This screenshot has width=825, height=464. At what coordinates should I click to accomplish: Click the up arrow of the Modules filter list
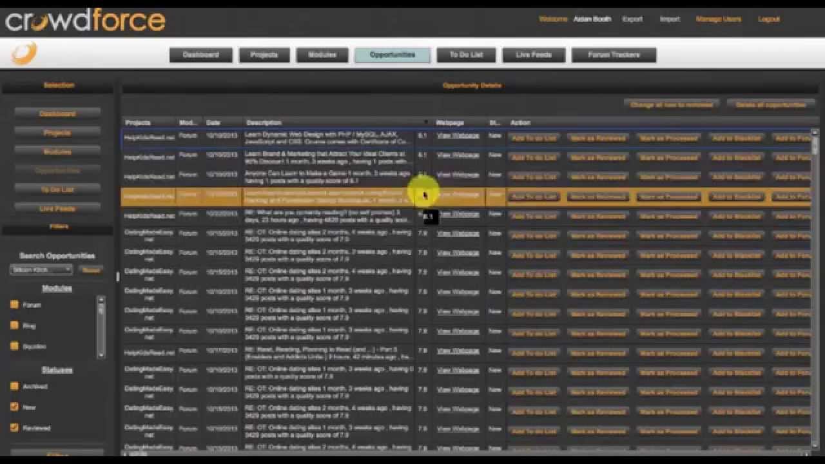(x=101, y=300)
